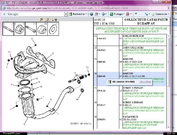Select the washer thumbnail numbered 71
177x135 pixels.
coord(53,29)
